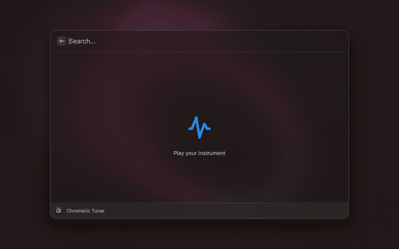Select the Chromatic Tuner title text
The width and height of the screenshot is (399, 249).
85,211
